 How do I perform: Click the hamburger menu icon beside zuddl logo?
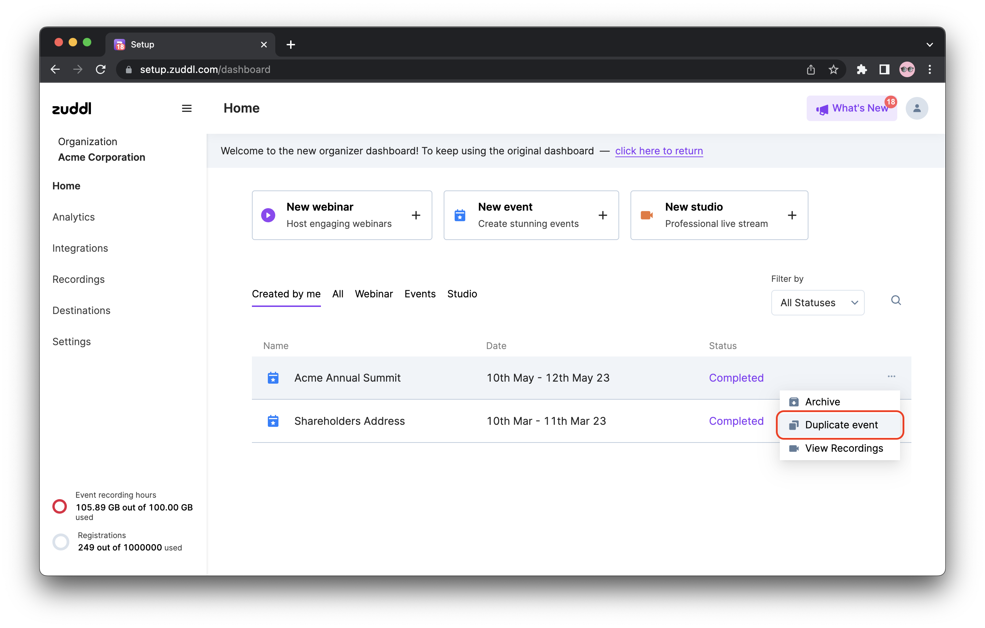[186, 108]
